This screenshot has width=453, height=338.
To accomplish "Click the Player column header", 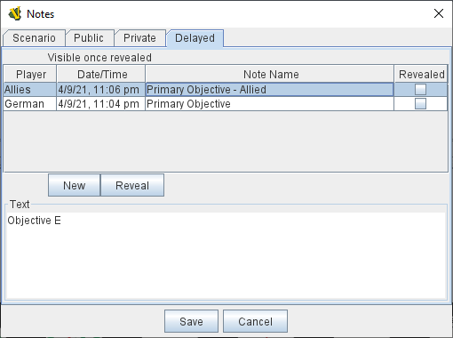I will (x=30, y=74).
